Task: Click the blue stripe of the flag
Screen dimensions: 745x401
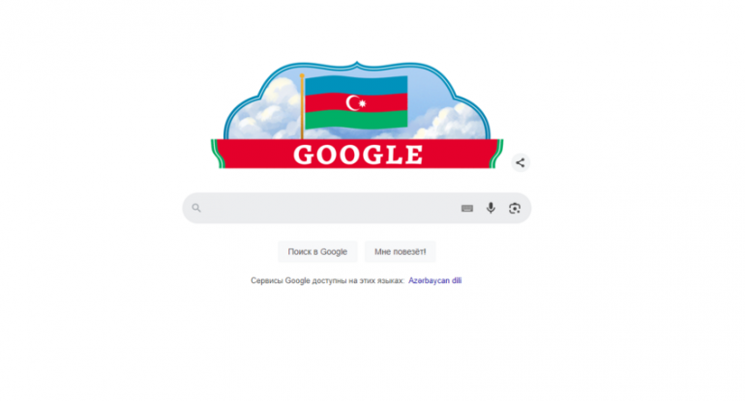Action: tap(356, 85)
